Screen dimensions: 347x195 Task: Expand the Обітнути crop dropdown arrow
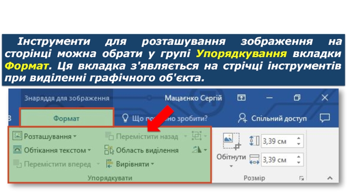[231, 166]
